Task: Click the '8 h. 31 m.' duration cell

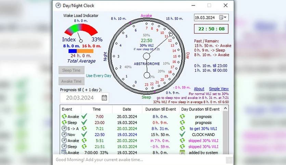Action: coord(160,129)
